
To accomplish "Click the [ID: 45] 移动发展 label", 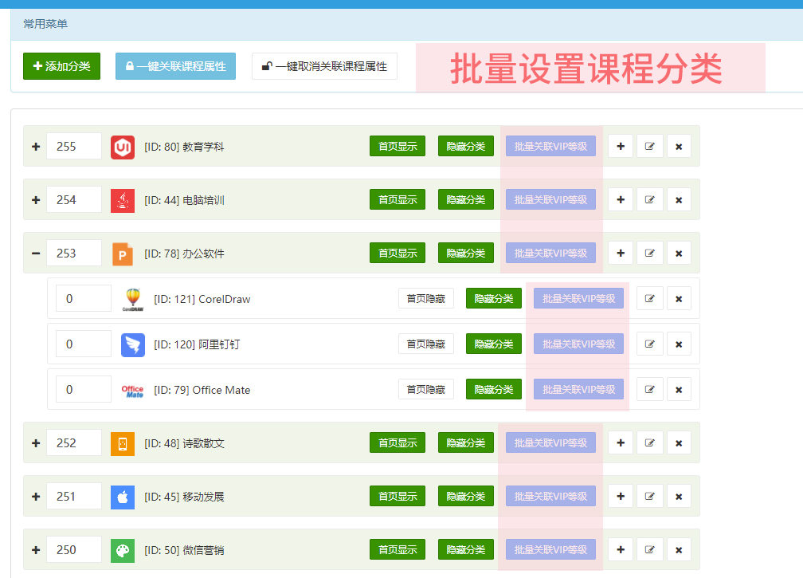I will [184, 497].
